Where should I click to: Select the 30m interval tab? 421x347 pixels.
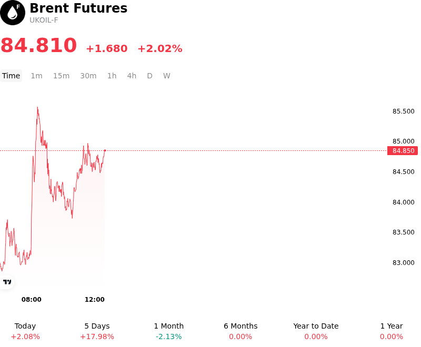[88, 76]
